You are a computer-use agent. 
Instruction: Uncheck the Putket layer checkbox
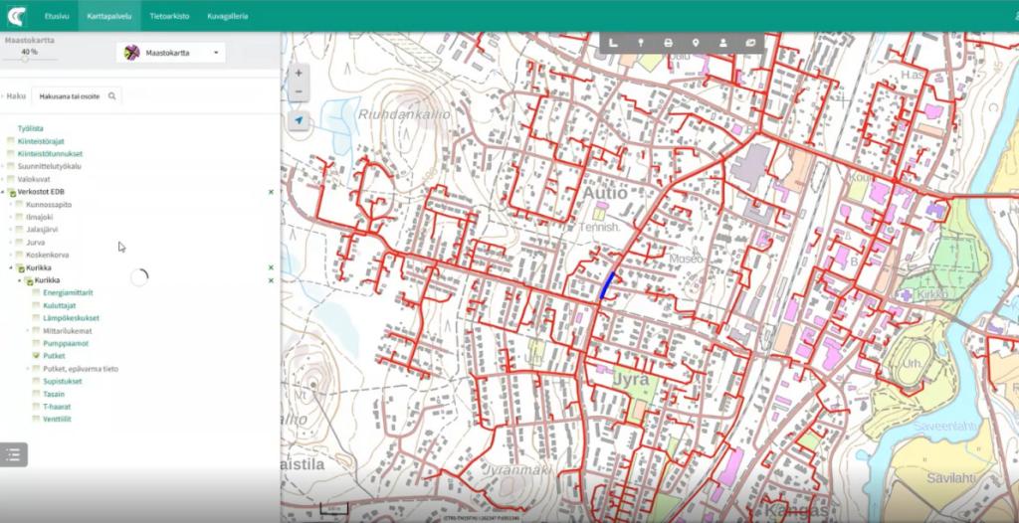(37, 355)
